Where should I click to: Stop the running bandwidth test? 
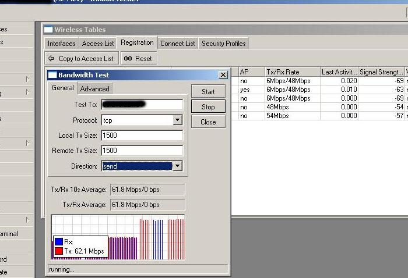(x=208, y=107)
